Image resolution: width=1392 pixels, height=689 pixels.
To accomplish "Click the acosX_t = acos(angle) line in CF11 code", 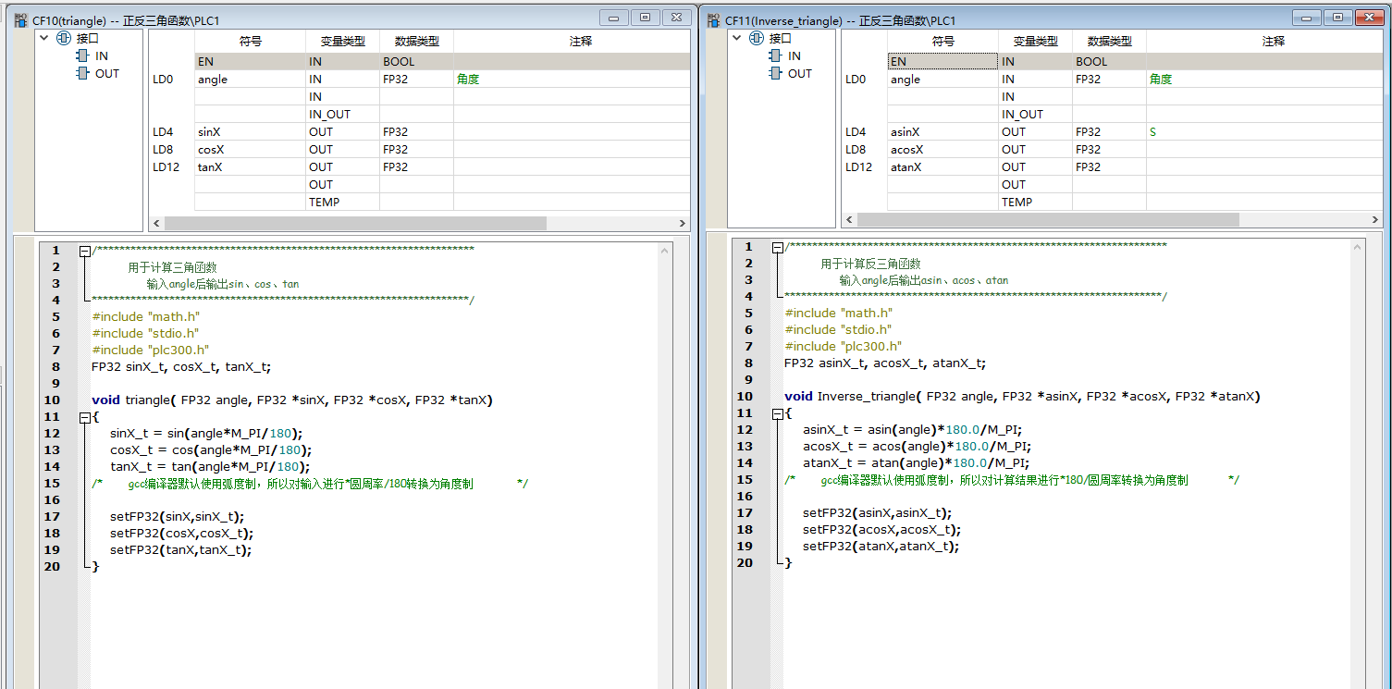I will 917,447.
